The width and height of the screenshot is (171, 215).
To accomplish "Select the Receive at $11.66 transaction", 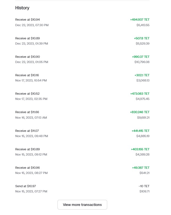I will [27, 112].
